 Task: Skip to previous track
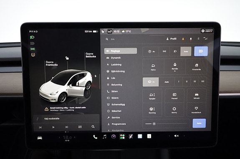coord(40,127)
